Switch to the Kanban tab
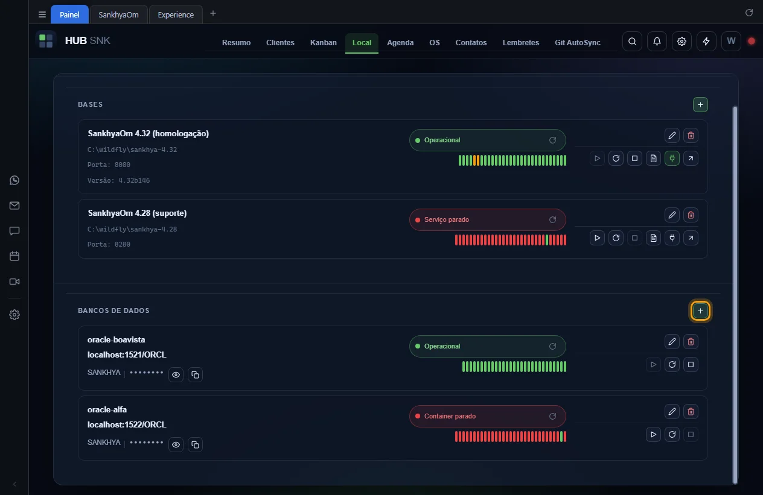Viewport: 763px width, 495px height. [324, 43]
